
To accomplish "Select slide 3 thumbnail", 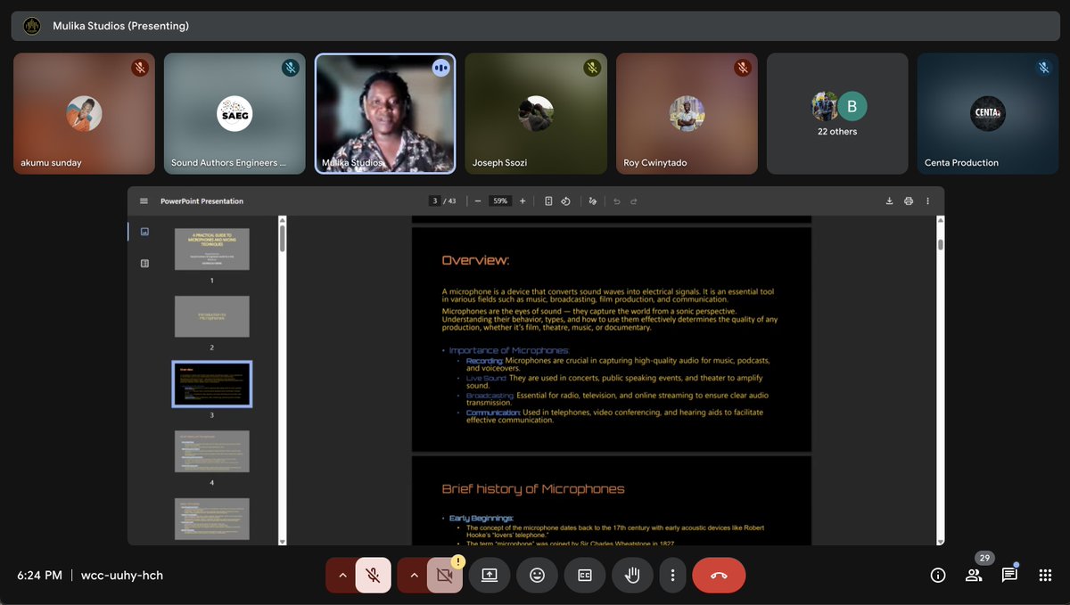I will 212,384.
